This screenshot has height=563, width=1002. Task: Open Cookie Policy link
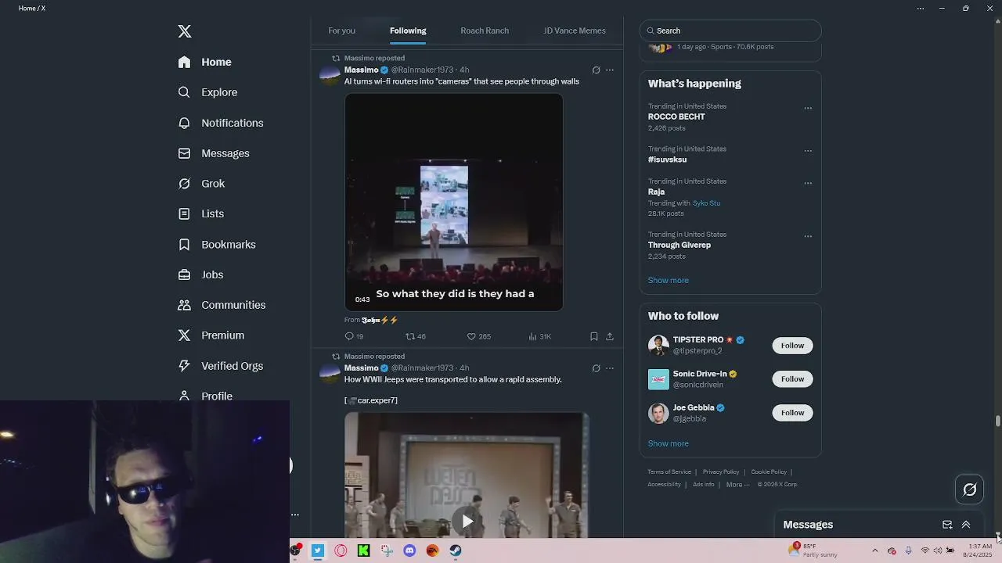click(769, 472)
